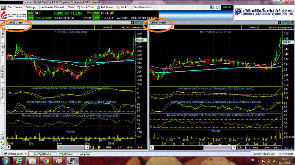Screen dimensions: 295x165
Task: Select 6M range on left graph
Action: 129,148
